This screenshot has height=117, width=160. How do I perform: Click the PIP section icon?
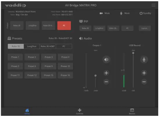(81, 21)
